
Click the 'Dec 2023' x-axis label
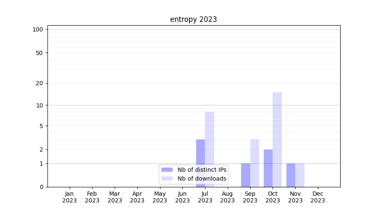(x=318, y=197)
